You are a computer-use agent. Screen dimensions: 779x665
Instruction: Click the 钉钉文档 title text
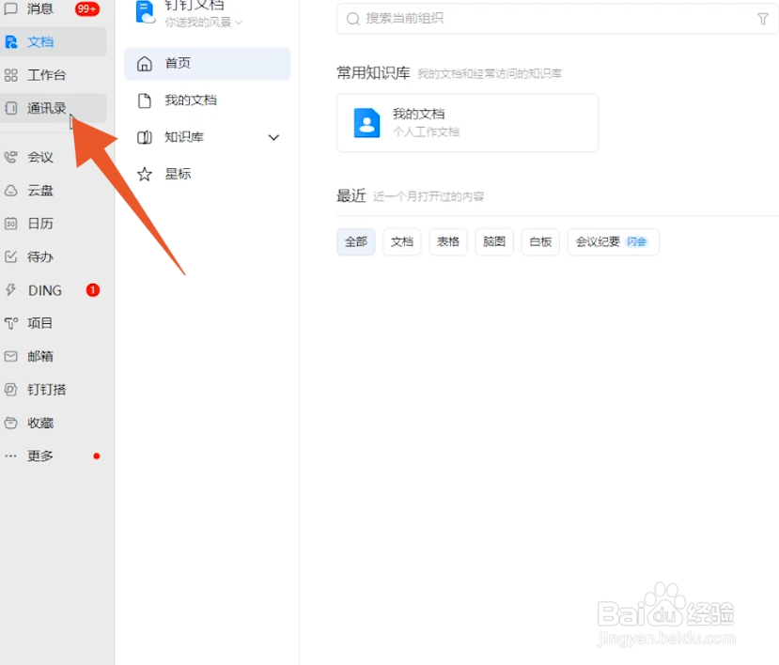[195, 5]
